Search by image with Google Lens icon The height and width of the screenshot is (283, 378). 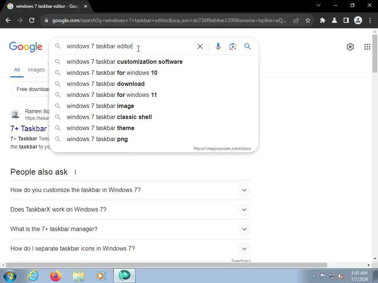coord(233,46)
